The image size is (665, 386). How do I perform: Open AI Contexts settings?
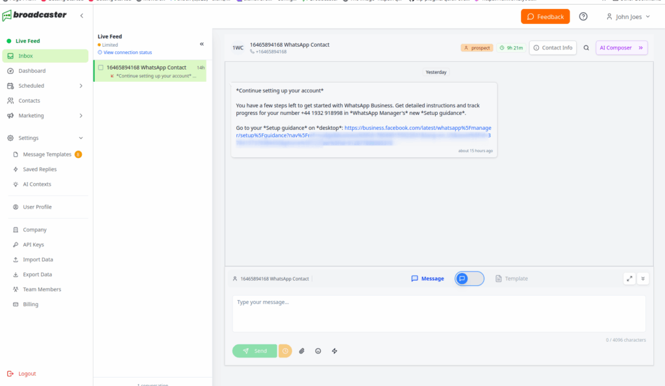tap(37, 184)
